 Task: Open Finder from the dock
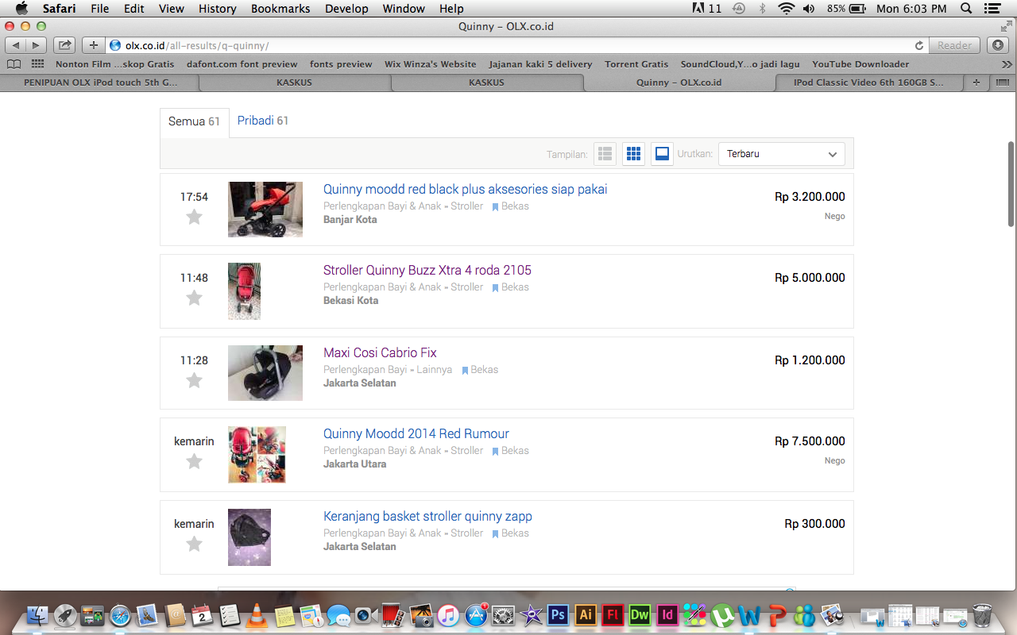point(37,614)
